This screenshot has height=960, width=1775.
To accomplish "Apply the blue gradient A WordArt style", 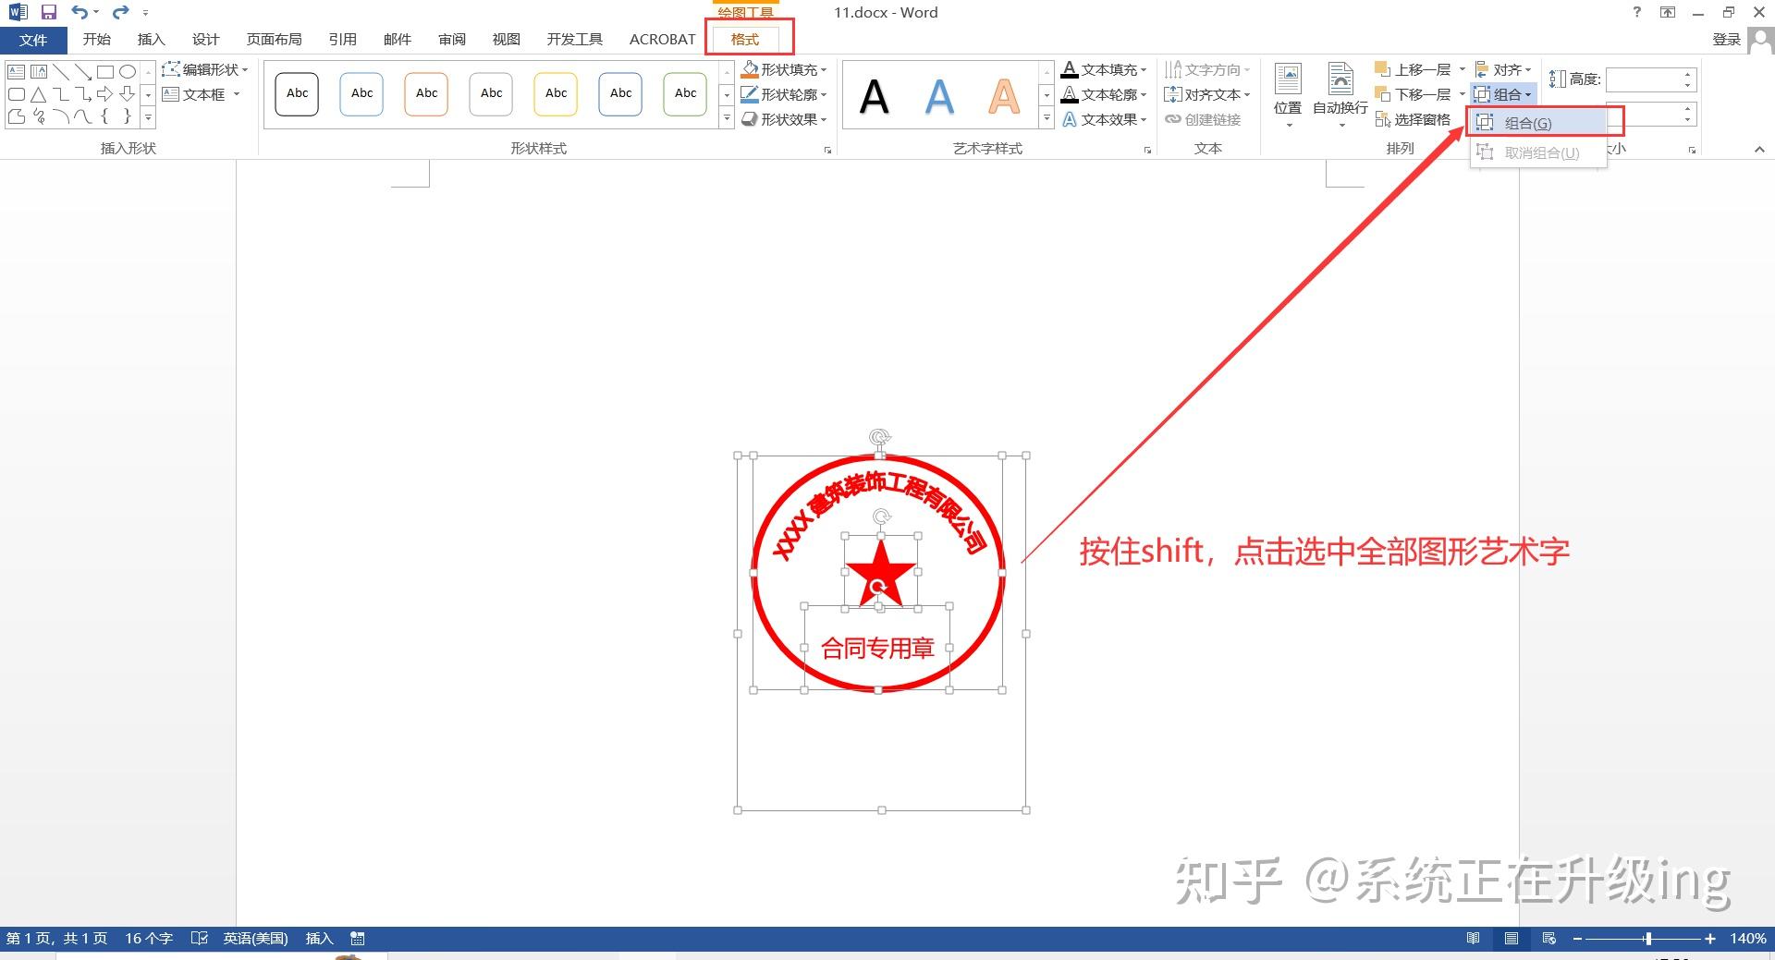I will [939, 96].
